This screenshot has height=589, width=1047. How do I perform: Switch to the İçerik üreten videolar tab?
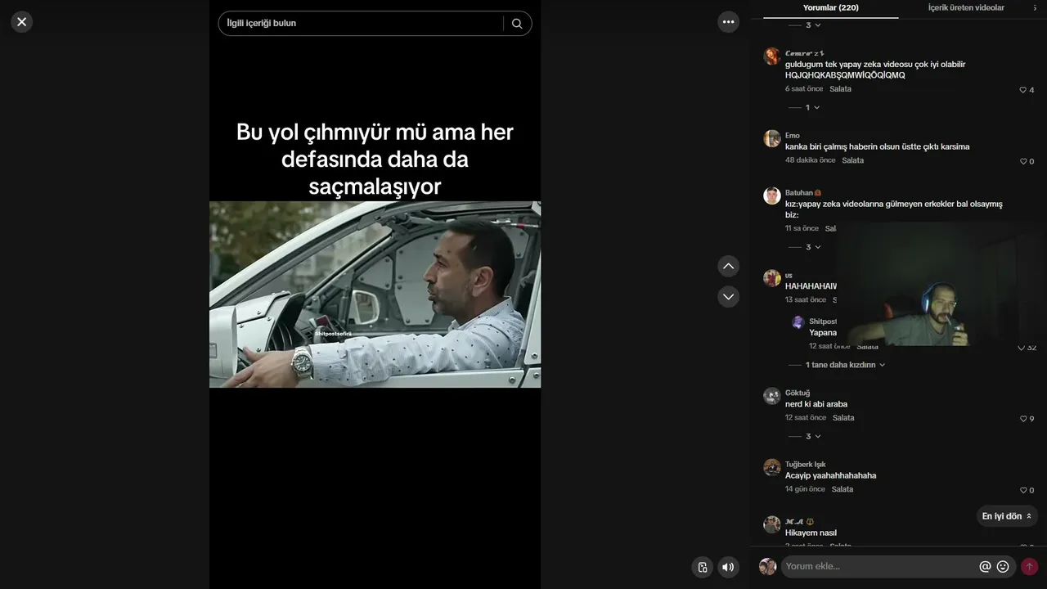pyautogui.click(x=966, y=8)
